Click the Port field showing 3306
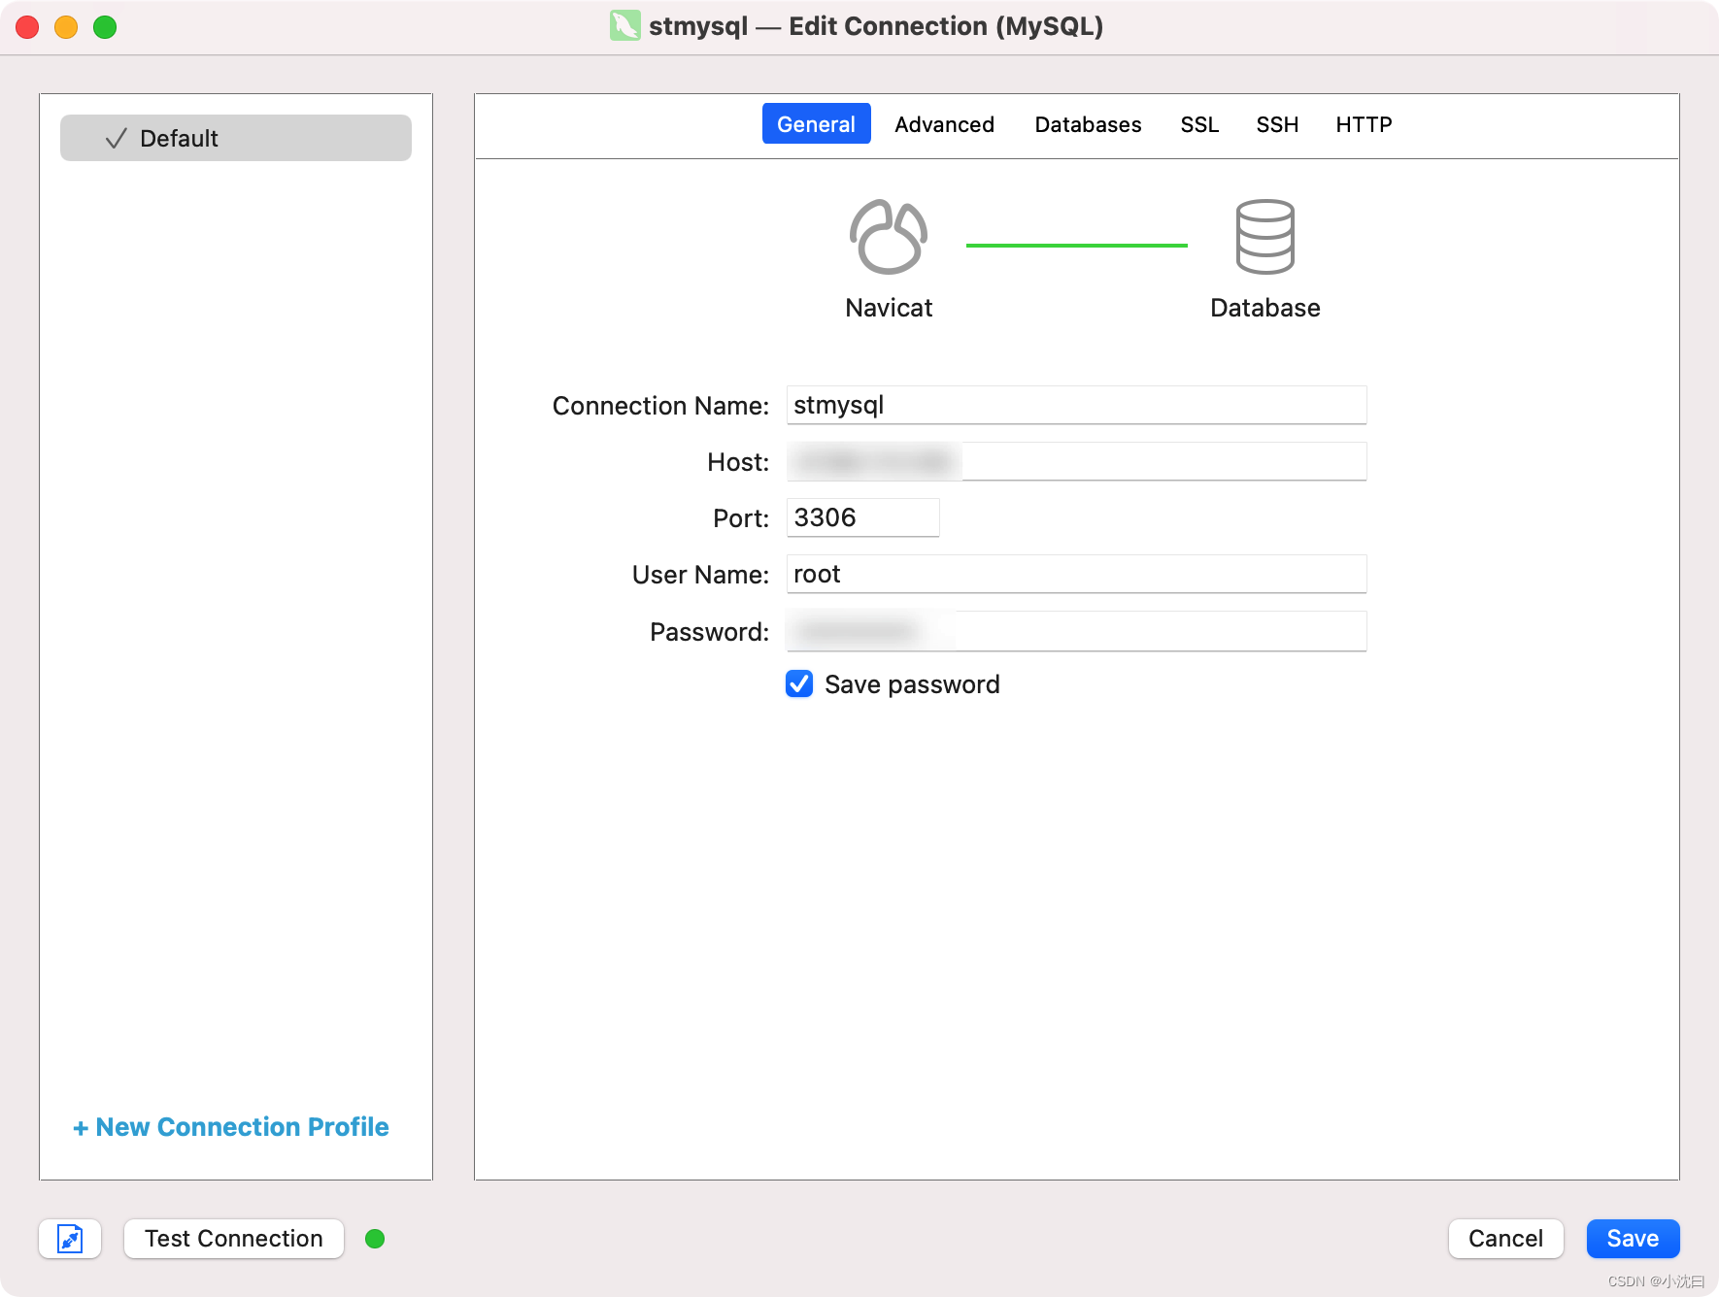Image resolution: width=1719 pixels, height=1297 pixels. tap(862, 517)
